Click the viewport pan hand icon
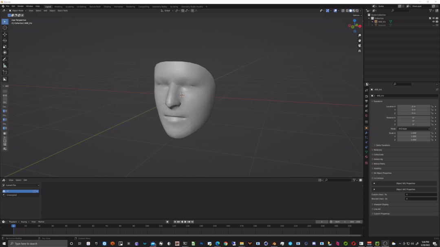The image size is (440, 247). 359,41
